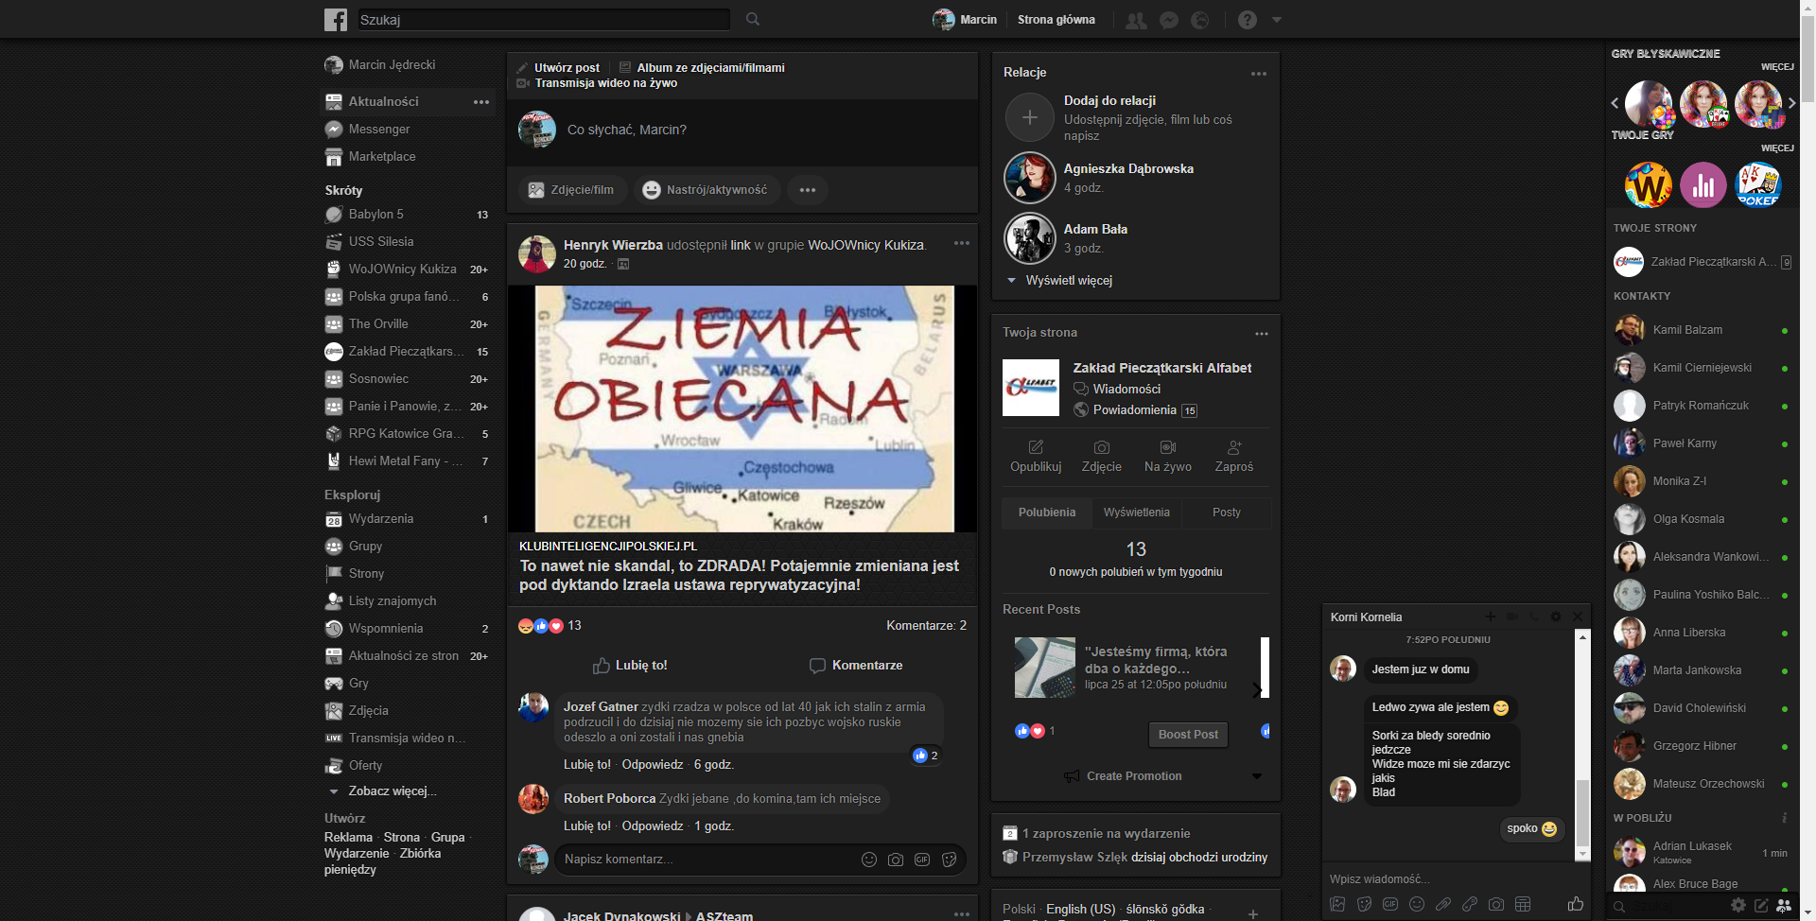Screen dimensions: 1816x921
Task: Open friend requests icon in top bar
Action: tap(1136, 20)
